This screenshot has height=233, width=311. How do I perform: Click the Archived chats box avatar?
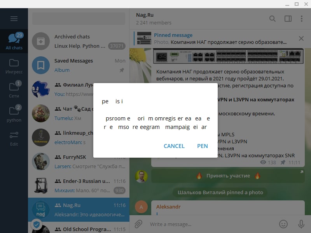point(41,41)
